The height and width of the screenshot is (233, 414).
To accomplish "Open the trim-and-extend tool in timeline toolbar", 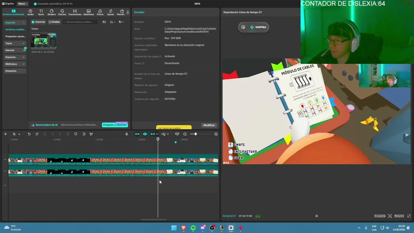I will [x=83, y=134].
